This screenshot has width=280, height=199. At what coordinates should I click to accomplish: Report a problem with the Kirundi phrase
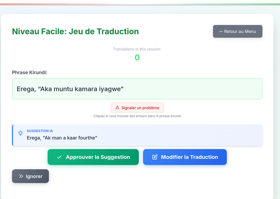point(137,107)
